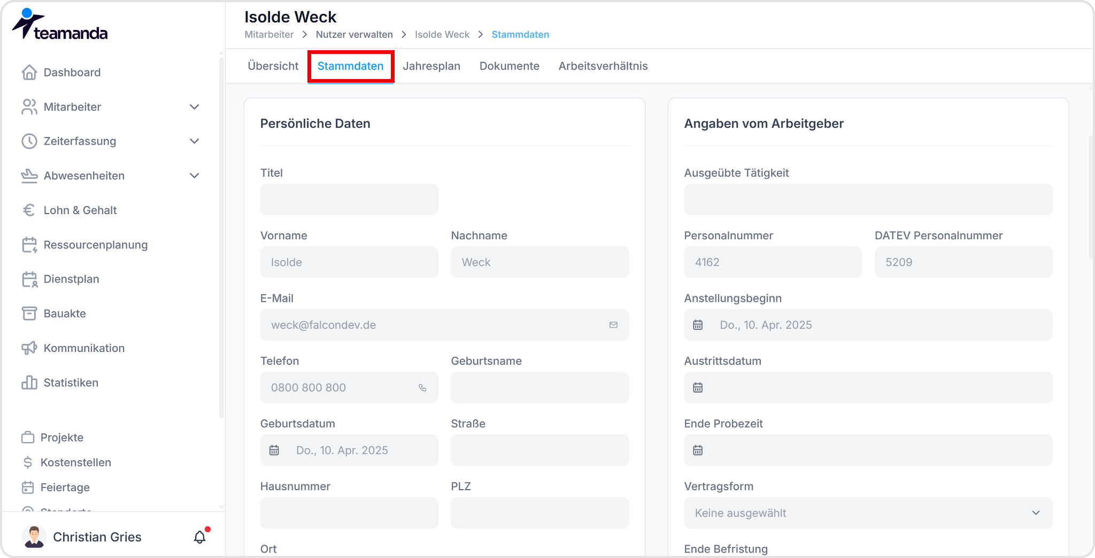This screenshot has width=1095, height=558.
Task: Click the Kostenstellen dollar icon
Action: (28, 462)
